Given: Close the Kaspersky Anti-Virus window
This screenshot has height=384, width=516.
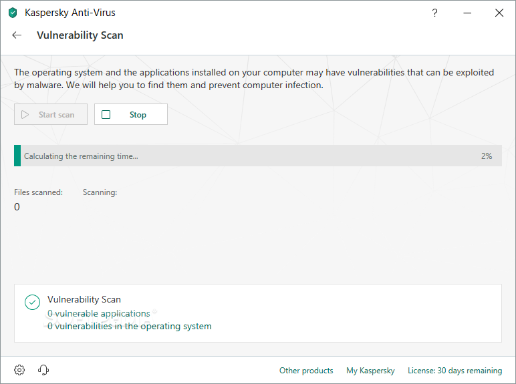Looking at the screenshot, I should coord(499,13).
